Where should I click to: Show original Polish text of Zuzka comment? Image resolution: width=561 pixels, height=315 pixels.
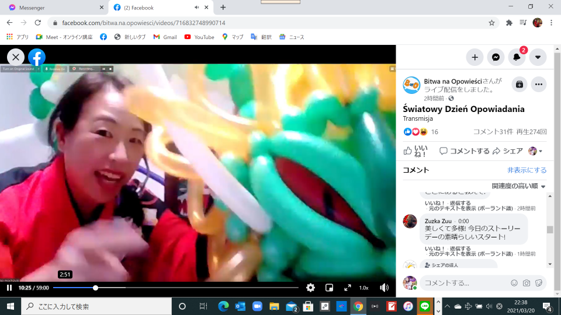[x=470, y=254]
